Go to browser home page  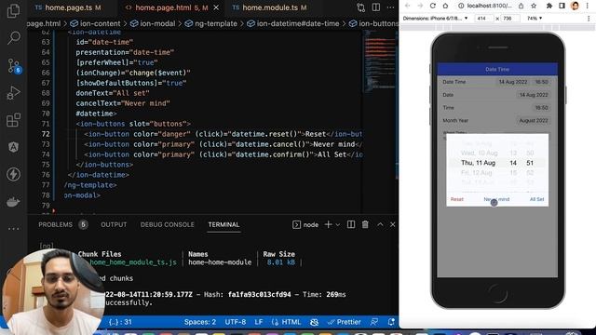(x=445, y=6)
